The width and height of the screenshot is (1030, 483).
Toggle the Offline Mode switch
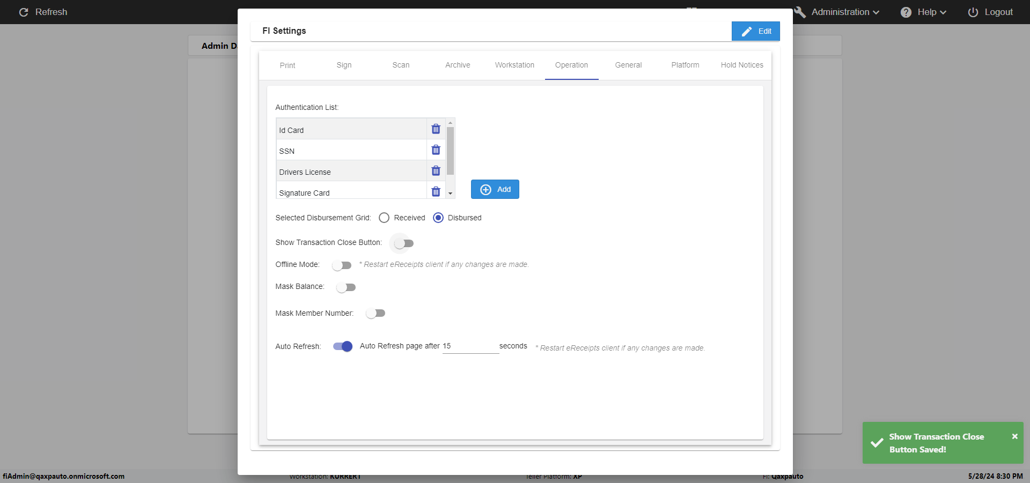point(342,265)
